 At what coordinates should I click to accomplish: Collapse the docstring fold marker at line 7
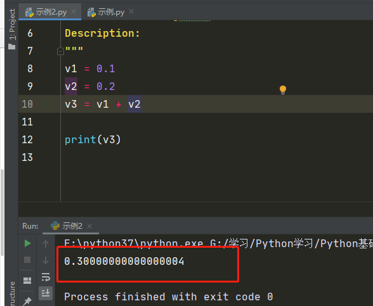60,51
